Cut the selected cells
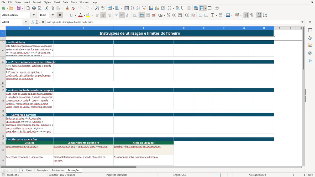Viewport: 315px width, 177px height. pos(47,8)
